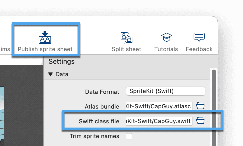The image size is (243, 146).
Task: Click the Publish sprite sheet toolbar icon
Action: (x=45, y=37)
